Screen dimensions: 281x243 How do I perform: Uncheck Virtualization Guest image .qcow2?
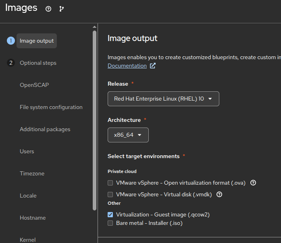pos(110,214)
